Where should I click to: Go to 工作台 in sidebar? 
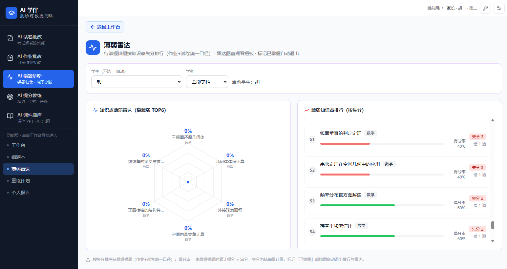tap(38, 145)
